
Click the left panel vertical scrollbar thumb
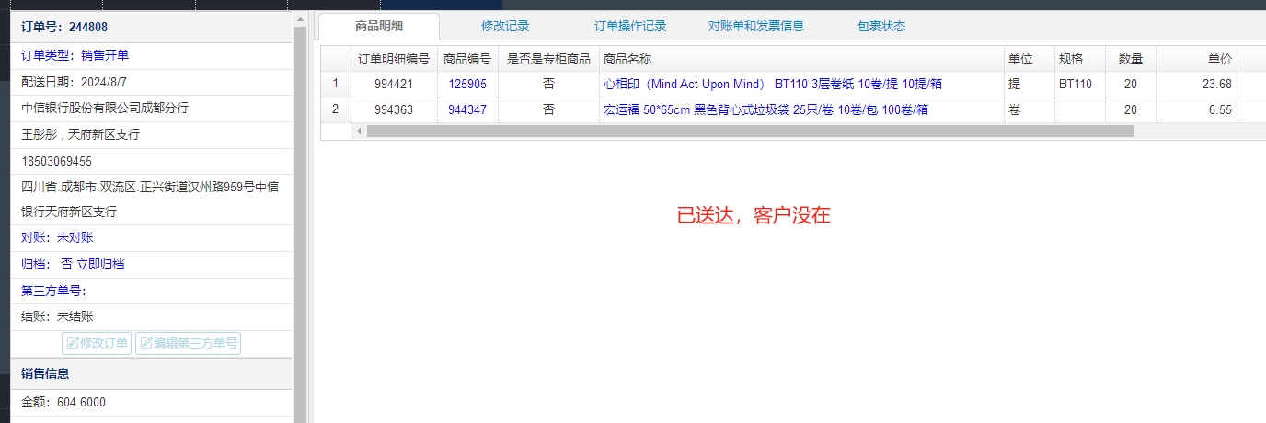(x=300, y=225)
